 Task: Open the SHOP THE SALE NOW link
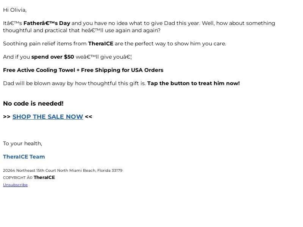coord(48,117)
